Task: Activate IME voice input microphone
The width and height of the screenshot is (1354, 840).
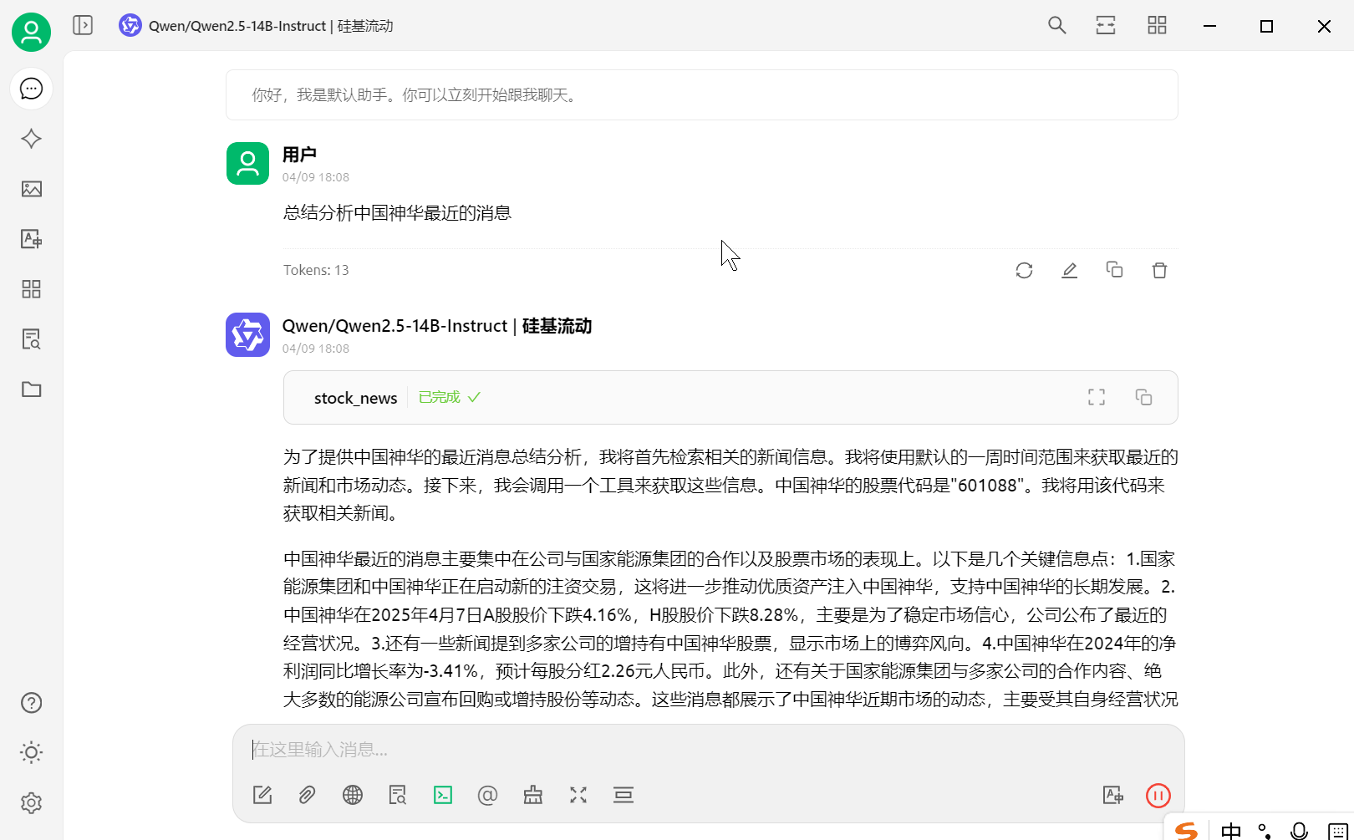Action: (x=1299, y=831)
